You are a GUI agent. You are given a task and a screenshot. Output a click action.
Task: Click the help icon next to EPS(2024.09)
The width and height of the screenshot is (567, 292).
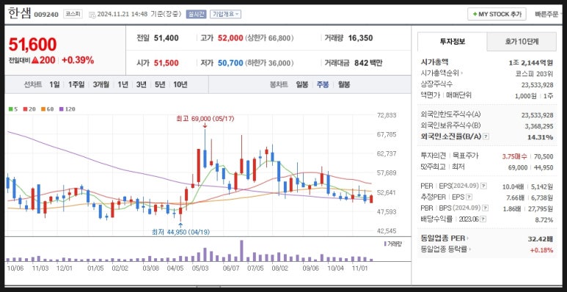click(x=484, y=186)
